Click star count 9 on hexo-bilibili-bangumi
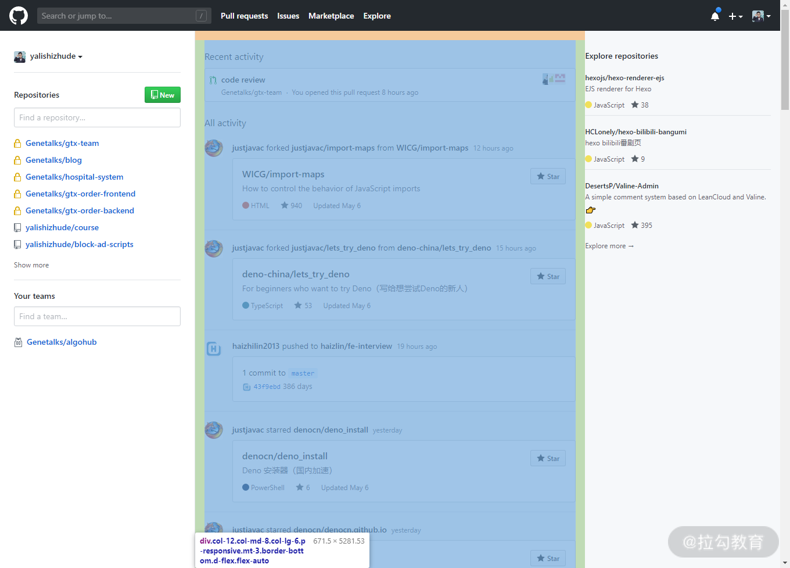 [x=638, y=159]
